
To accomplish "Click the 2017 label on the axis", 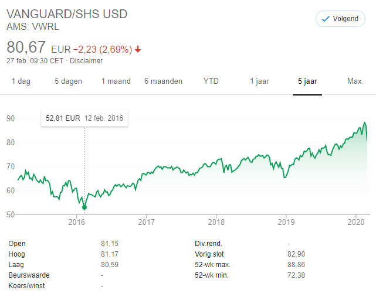I will coord(146,221).
